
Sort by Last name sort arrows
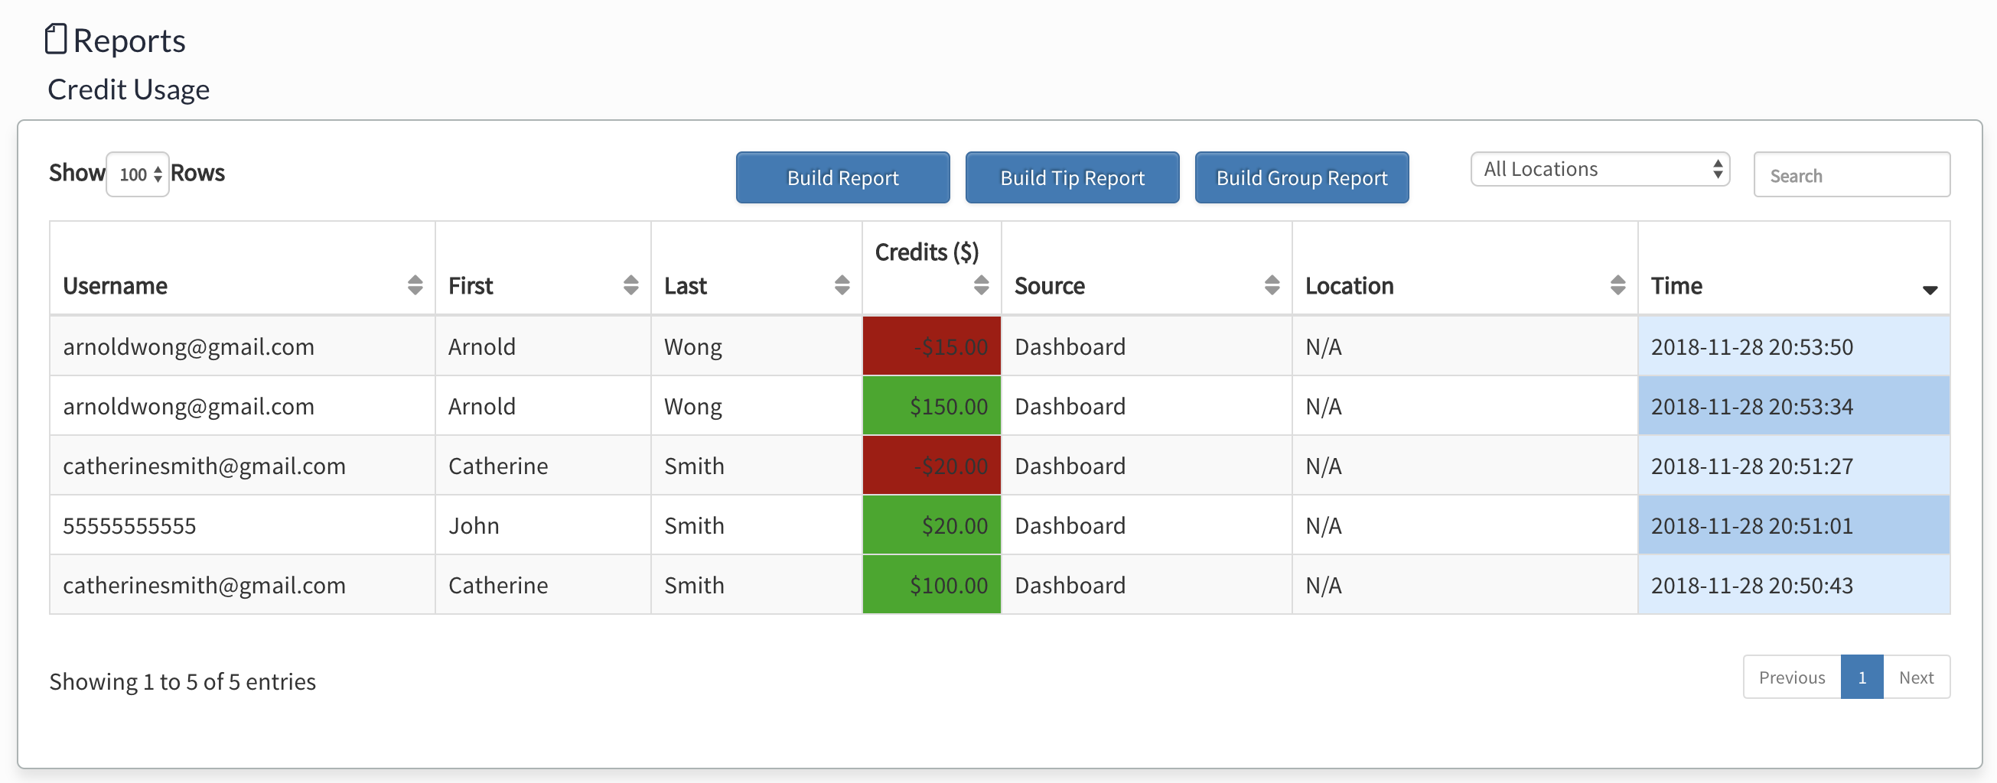(x=841, y=285)
